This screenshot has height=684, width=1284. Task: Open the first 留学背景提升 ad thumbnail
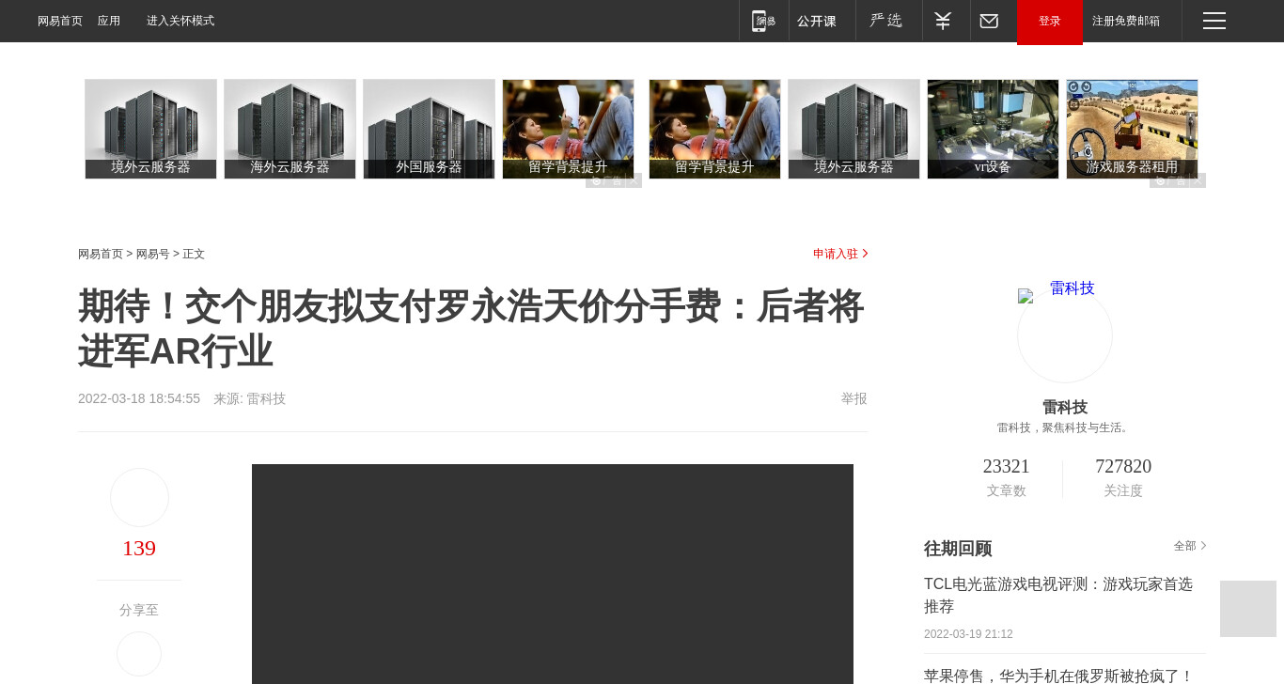568,129
